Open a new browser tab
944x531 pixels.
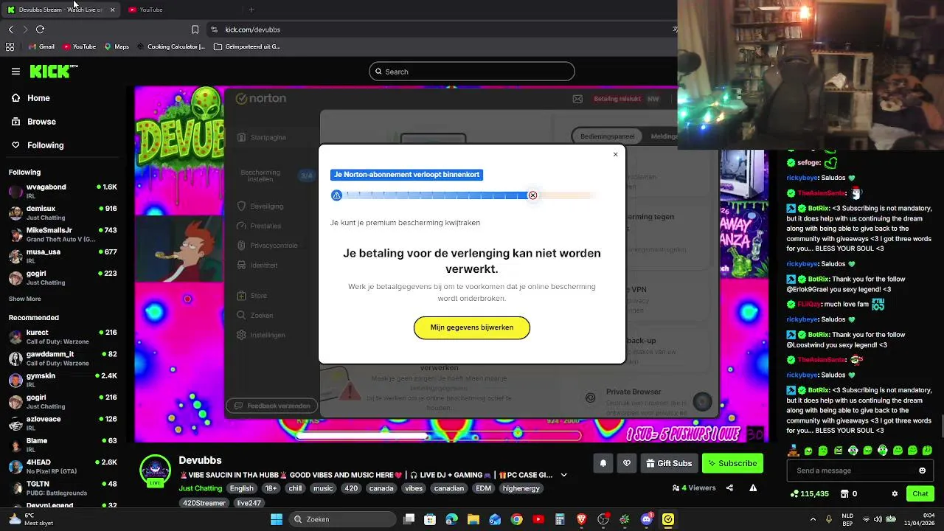(x=251, y=10)
